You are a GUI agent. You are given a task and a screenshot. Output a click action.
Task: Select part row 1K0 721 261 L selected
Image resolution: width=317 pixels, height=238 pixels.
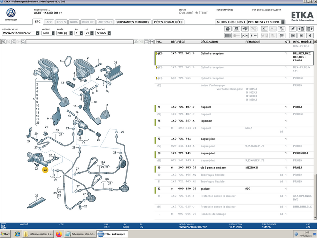[234, 59]
